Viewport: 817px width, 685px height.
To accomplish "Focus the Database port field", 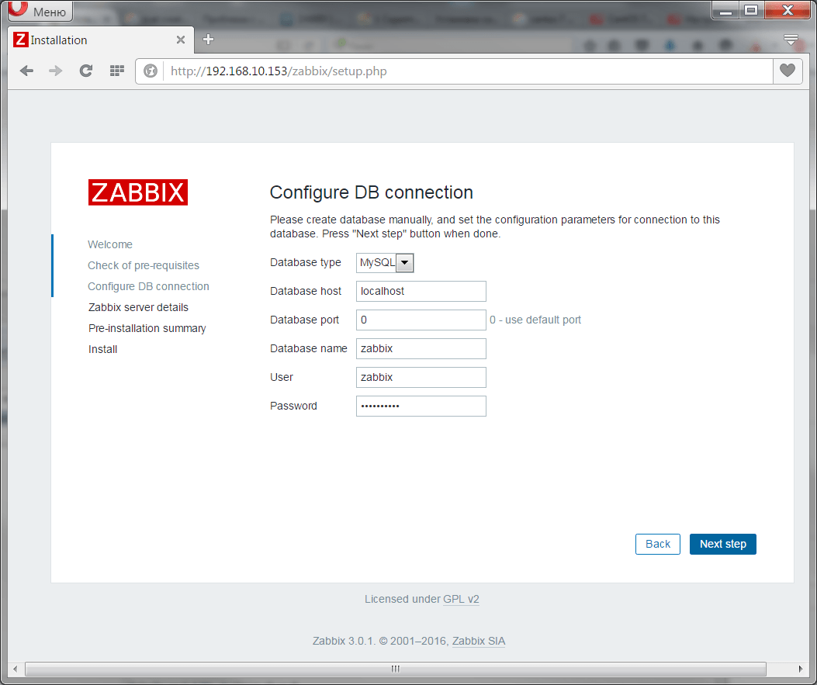I will point(421,320).
